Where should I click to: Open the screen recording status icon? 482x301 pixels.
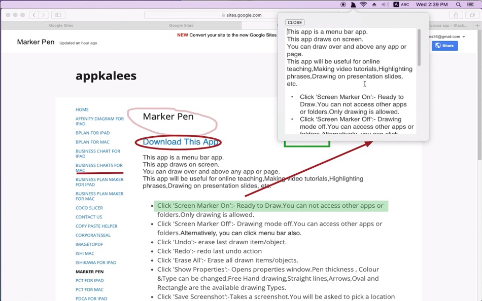tap(343, 5)
